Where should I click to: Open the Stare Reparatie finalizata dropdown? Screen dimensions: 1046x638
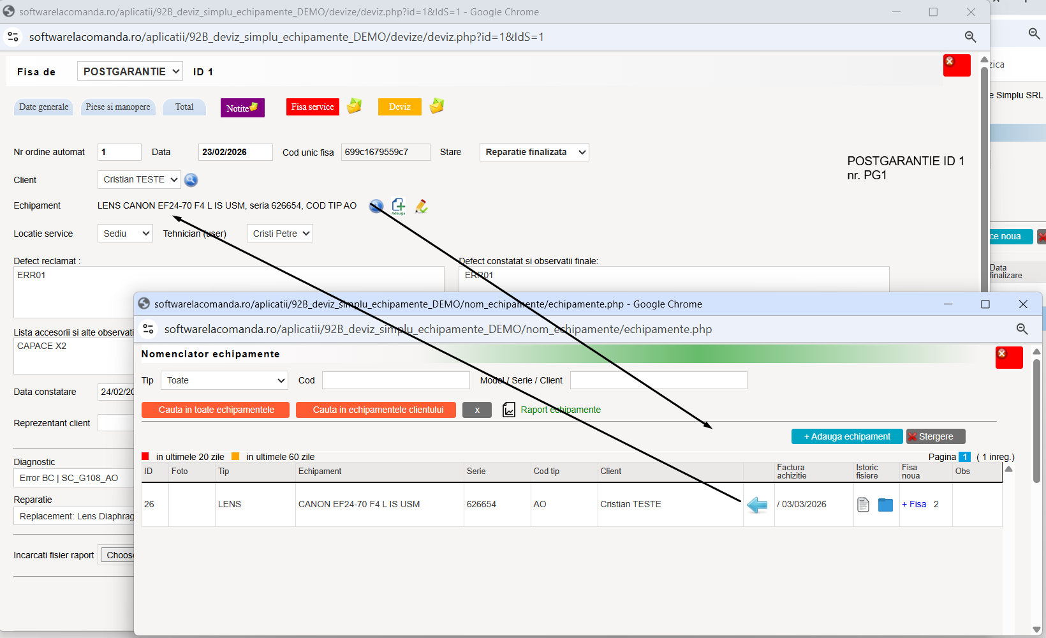point(534,152)
